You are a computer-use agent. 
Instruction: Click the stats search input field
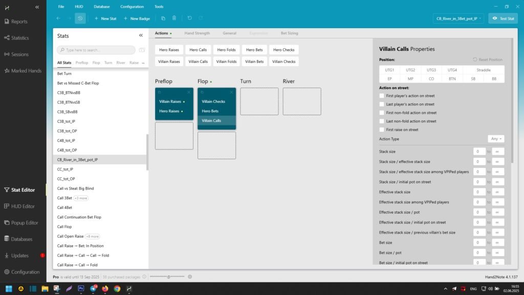(96, 50)
